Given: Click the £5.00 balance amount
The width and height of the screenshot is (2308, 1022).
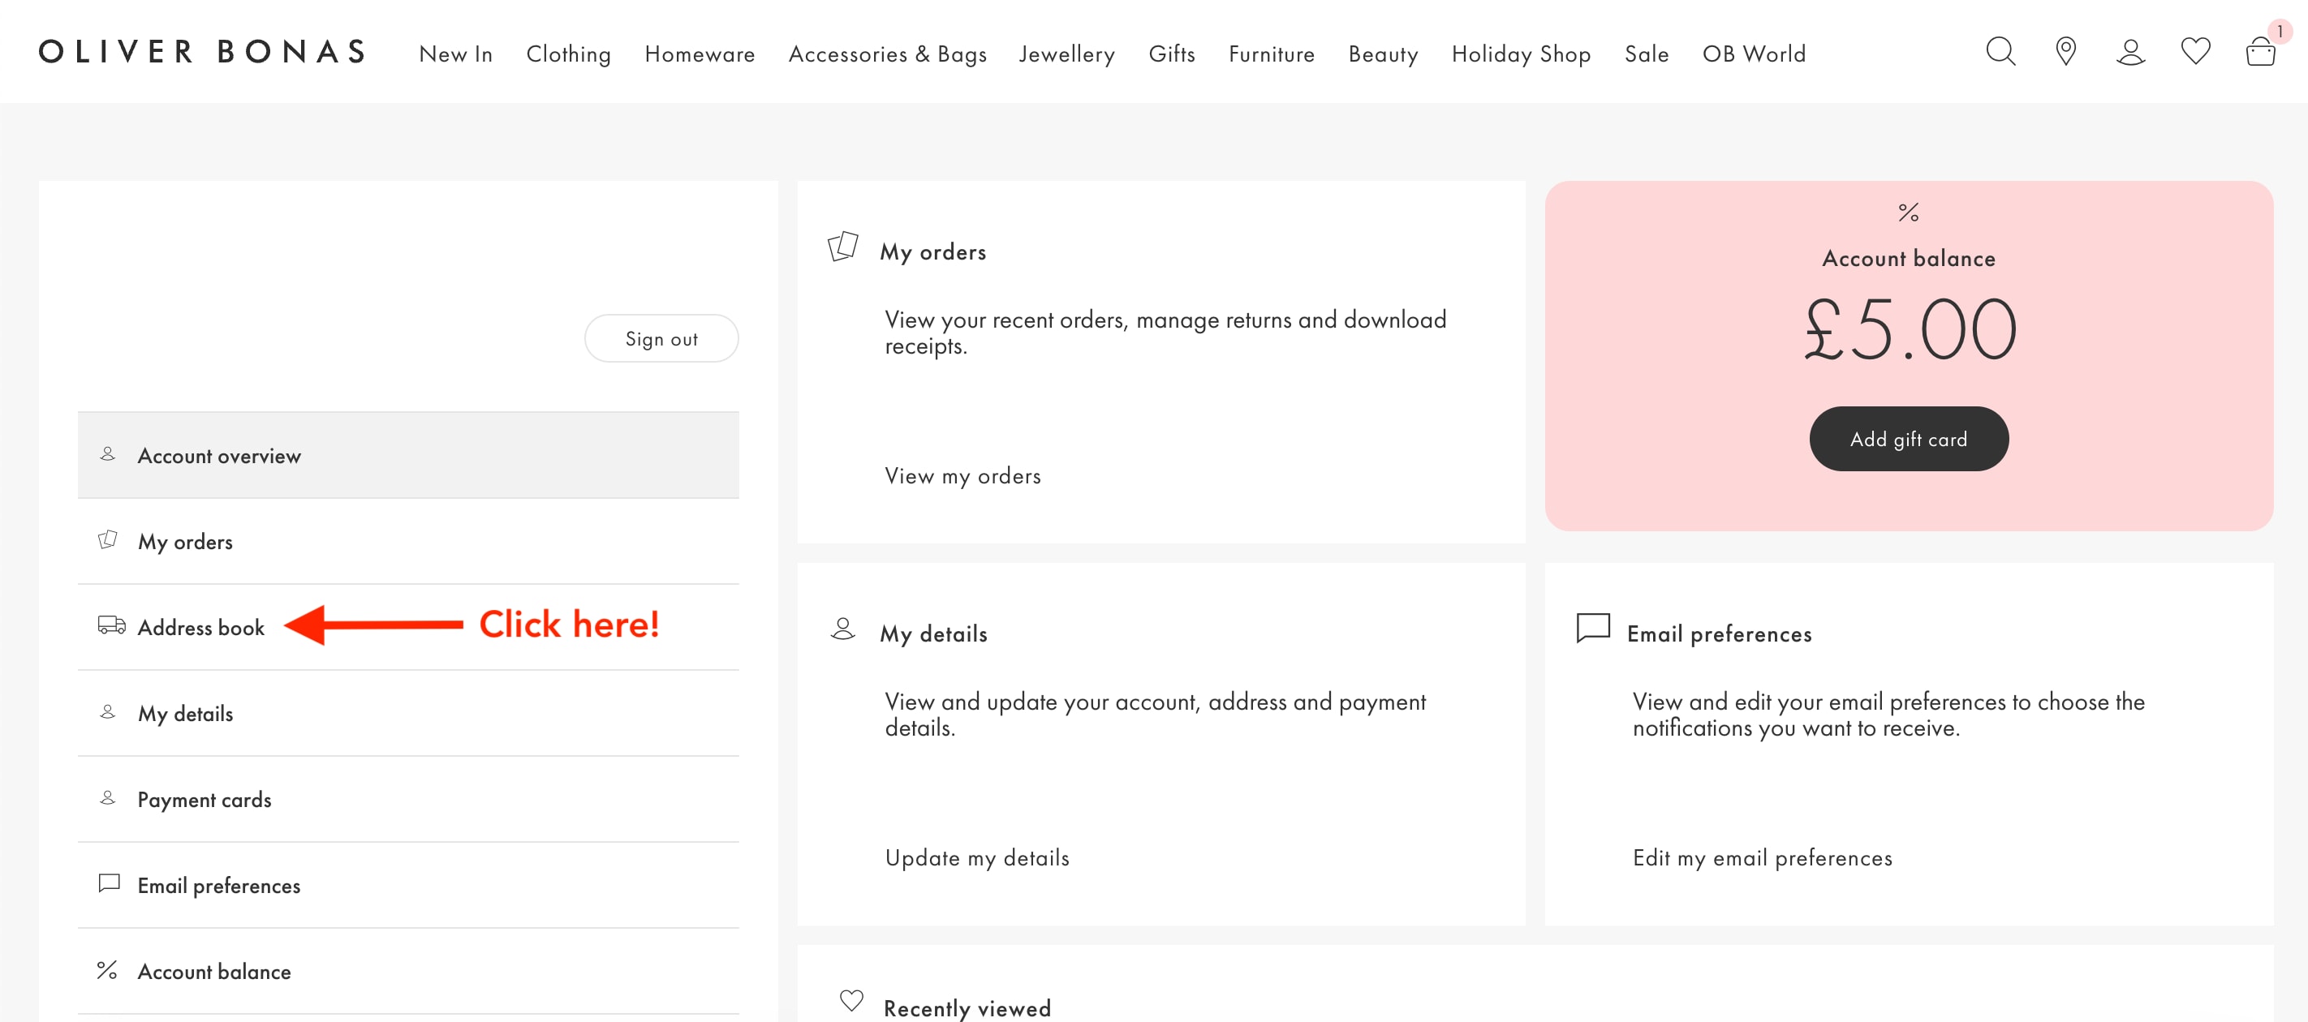Looking at the screenshot, I should [x=1909, y=328].
